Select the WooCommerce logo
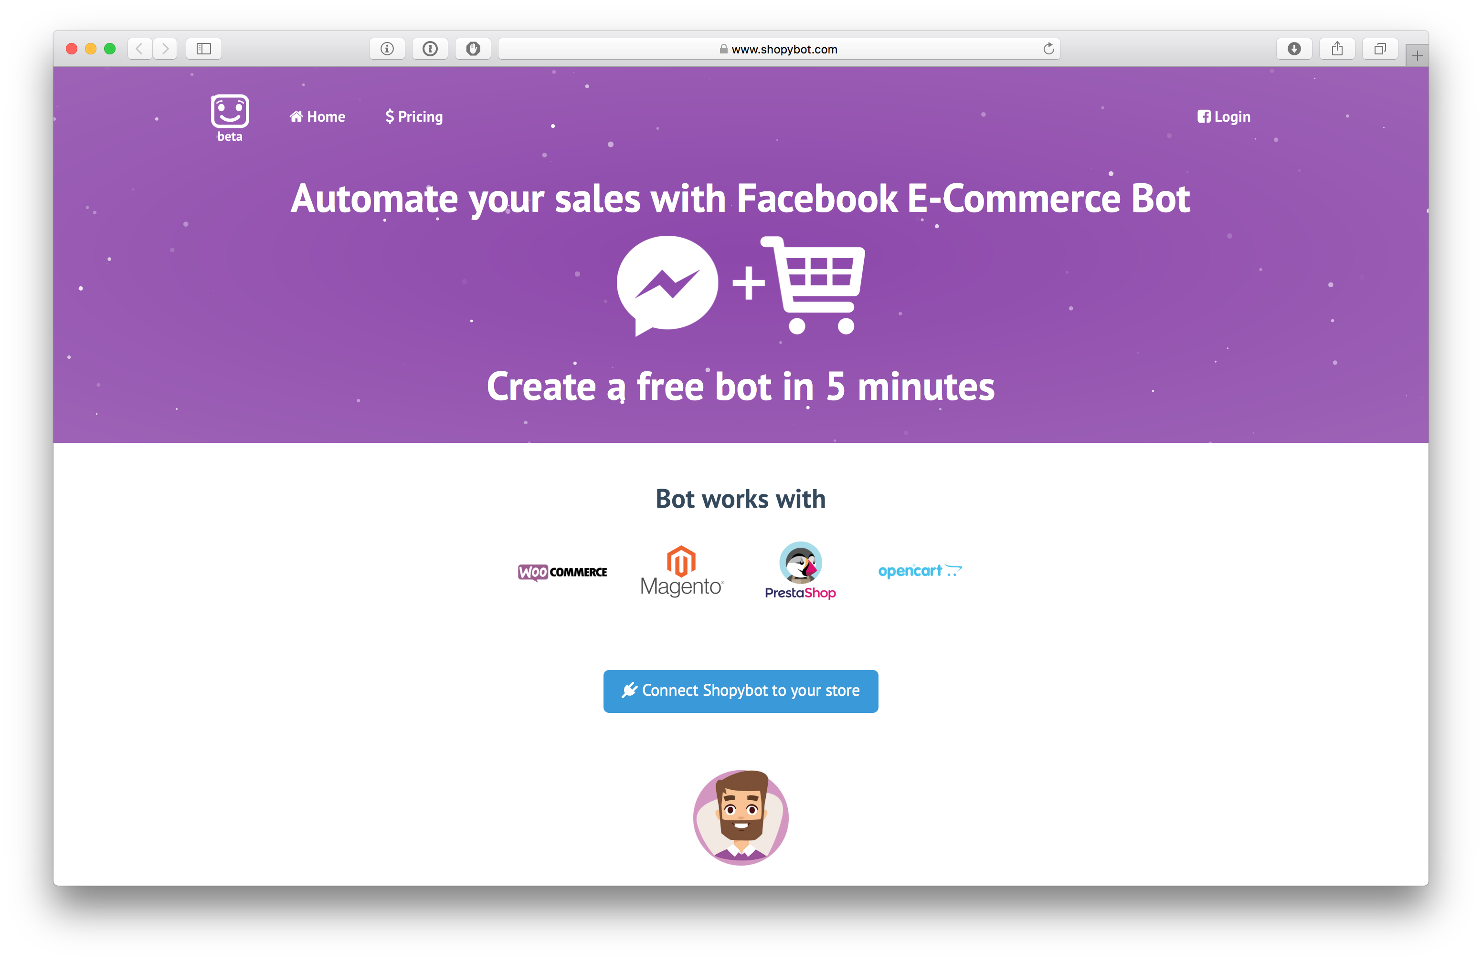Screen dimensions: 1482x962 562,572
